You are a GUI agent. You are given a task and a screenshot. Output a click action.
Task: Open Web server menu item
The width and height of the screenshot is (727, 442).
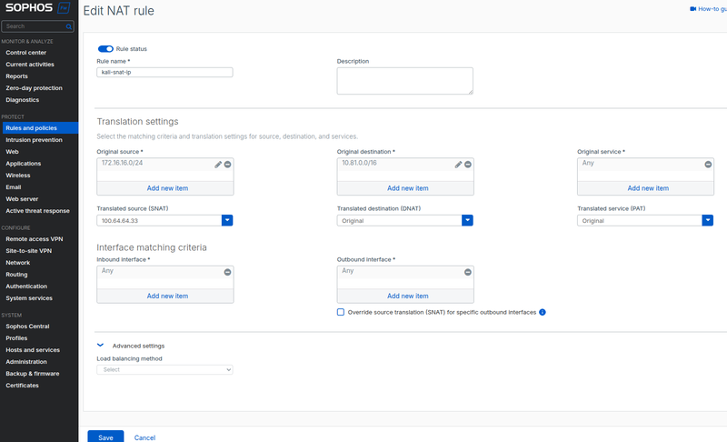point(22,199)
